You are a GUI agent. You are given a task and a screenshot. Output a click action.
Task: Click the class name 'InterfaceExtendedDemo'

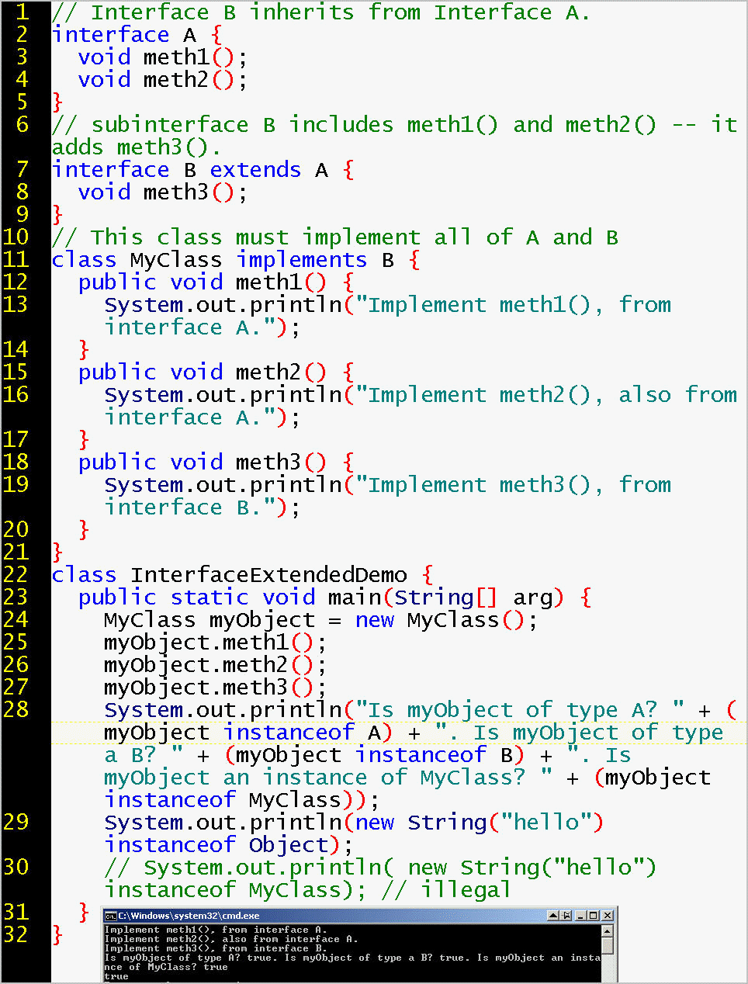[268, 575]
